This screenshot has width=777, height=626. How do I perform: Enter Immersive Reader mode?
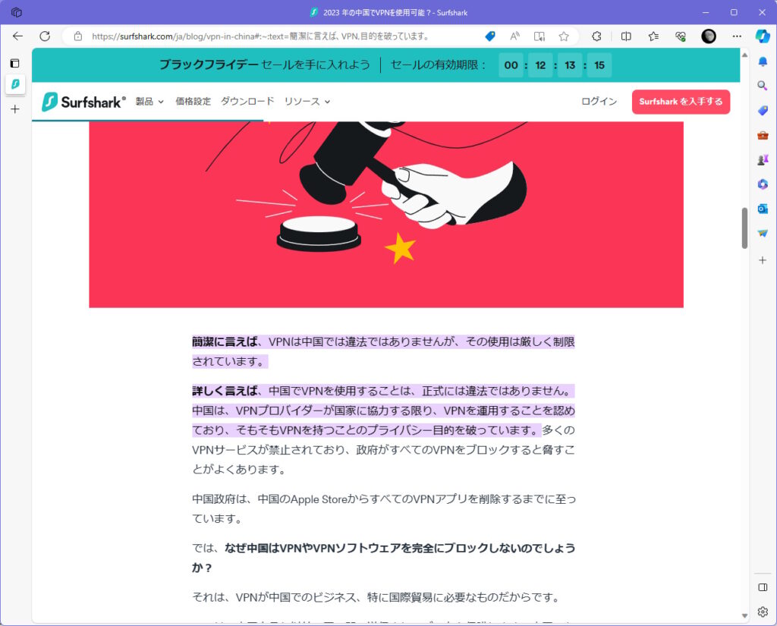click(539, 36)
